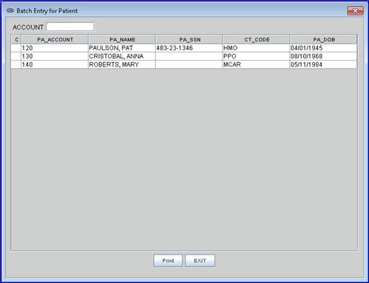Click the HMO code cell
This screenshot has height=283, width=369.
pos(256,48)
